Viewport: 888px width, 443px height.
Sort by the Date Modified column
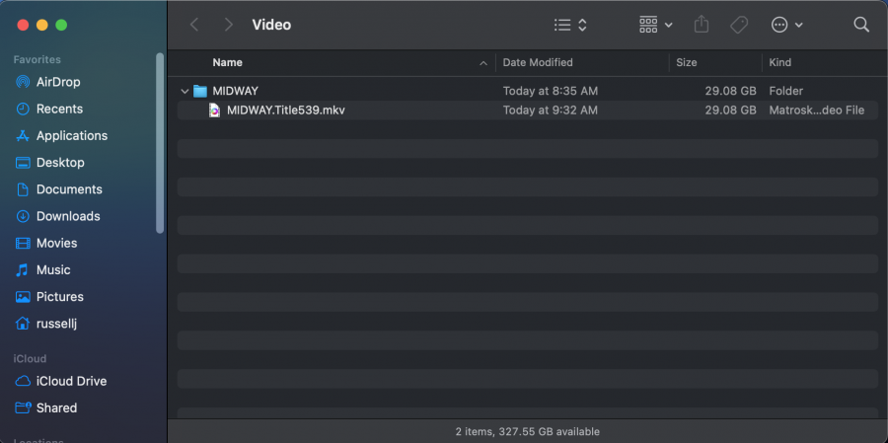pos(538,62)
